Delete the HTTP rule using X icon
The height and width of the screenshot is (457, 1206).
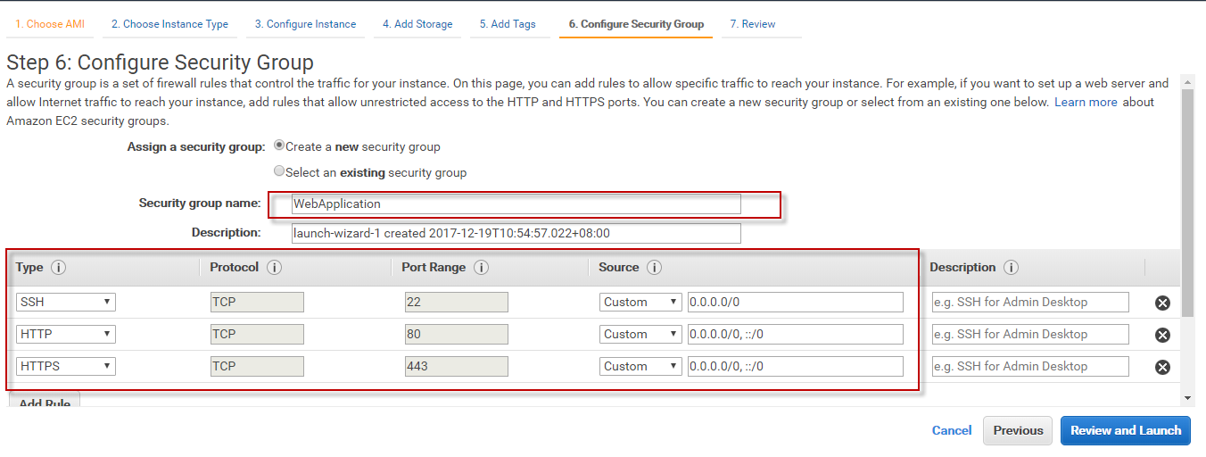click(1162, 335)
